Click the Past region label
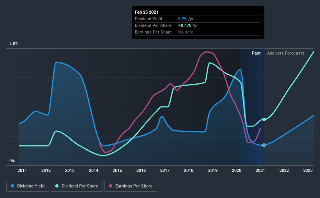 256,53
